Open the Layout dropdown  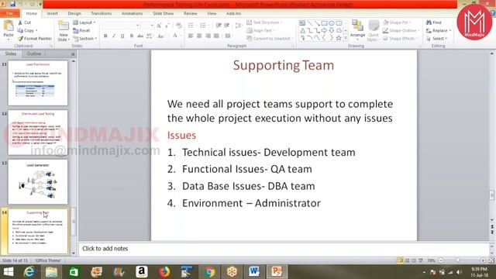84,22
